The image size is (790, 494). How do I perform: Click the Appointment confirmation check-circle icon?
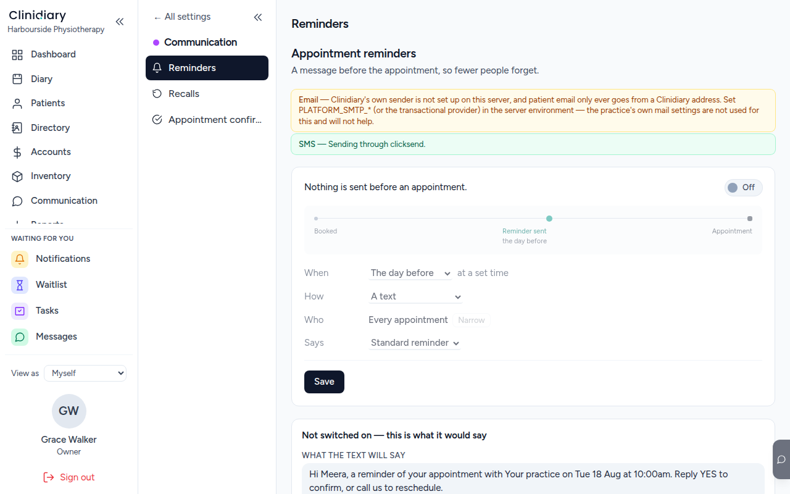157,120
